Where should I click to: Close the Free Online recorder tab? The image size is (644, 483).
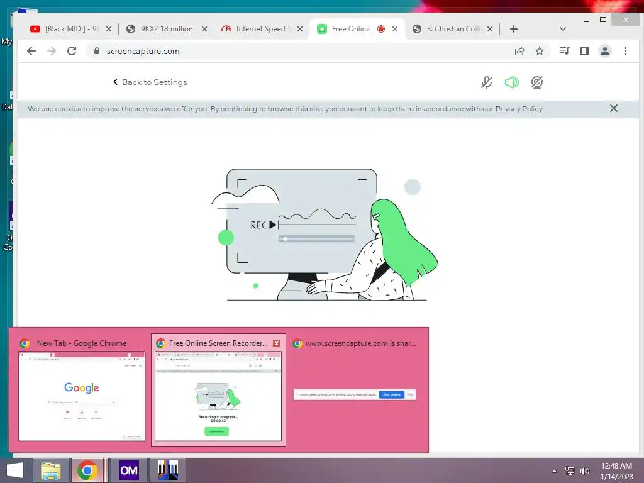pyautogui.click(x=395, y=29)
